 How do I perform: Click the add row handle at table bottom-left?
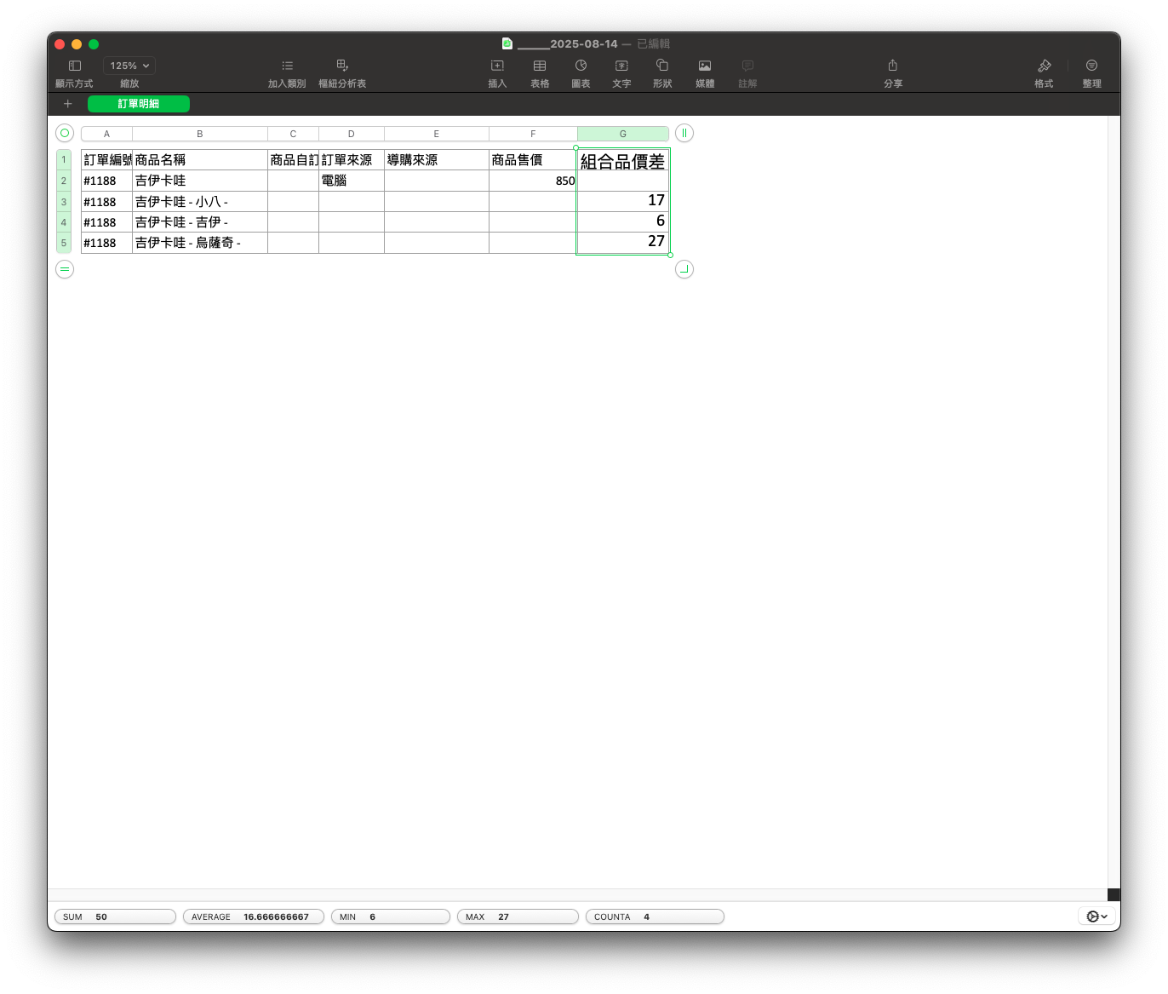pyautogui.click(x=65, y=269)
